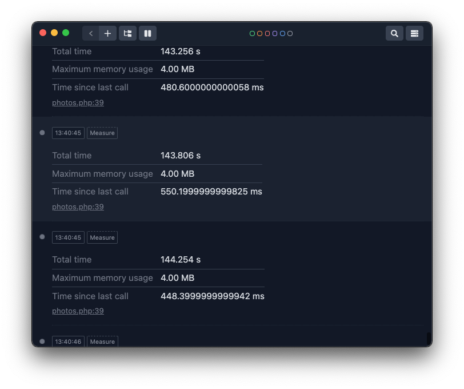Click the gray dot of the 144.254 s entry
The image size is (464, 389).
pos(42,237)
